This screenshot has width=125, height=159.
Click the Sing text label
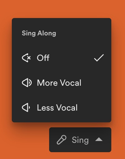point(80,140)
